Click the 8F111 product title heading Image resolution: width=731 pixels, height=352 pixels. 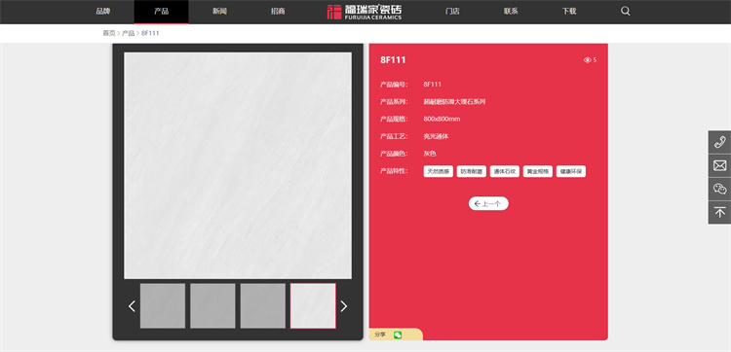click(393, 60)
